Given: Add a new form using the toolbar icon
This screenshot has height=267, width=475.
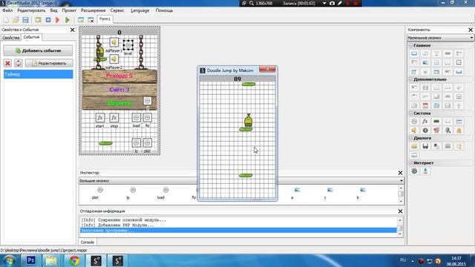Looking at the screenshot, I should pyautogui.click(x=81, y=20).
